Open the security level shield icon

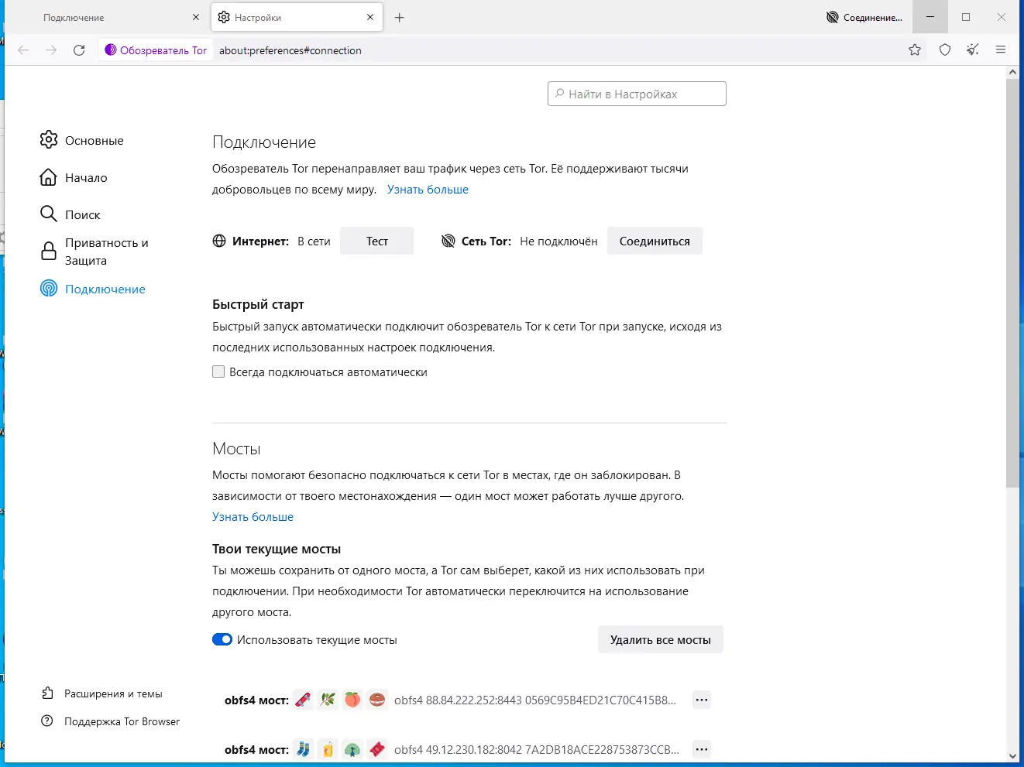point(945,50)
